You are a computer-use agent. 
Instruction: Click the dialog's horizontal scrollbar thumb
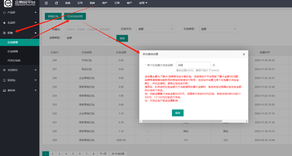point(182,121)
